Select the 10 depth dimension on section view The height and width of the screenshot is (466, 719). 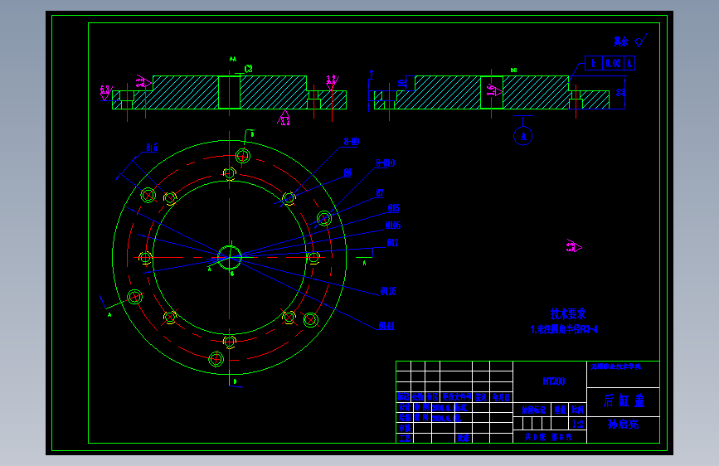[x=401, y=84]
